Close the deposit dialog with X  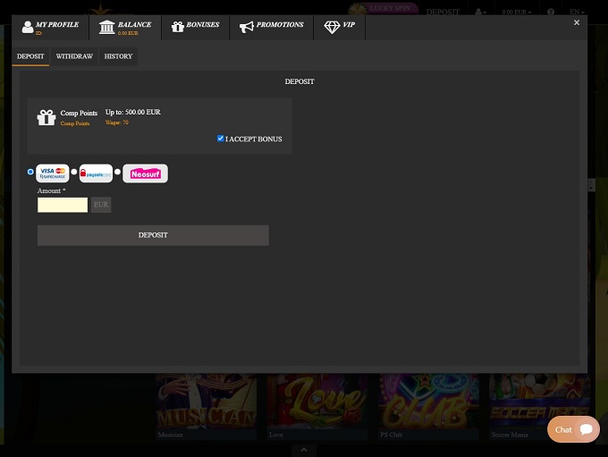click(576, 22)
